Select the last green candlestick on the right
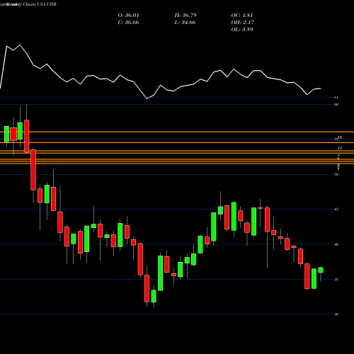 coord(321,270)
